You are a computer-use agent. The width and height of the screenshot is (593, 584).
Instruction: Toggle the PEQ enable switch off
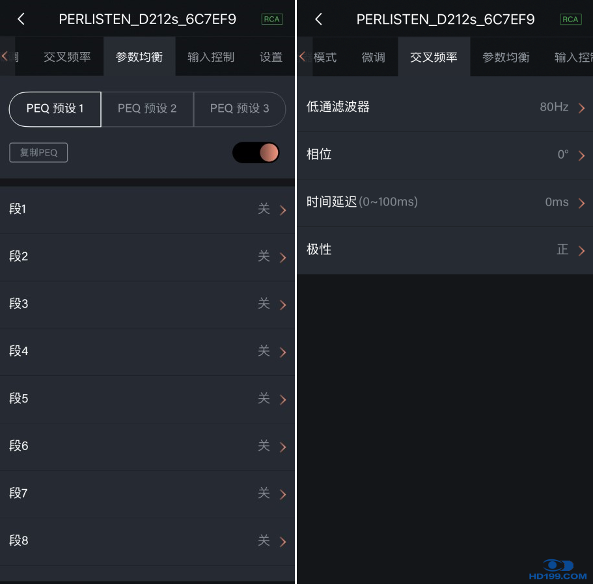pos(256,153)
